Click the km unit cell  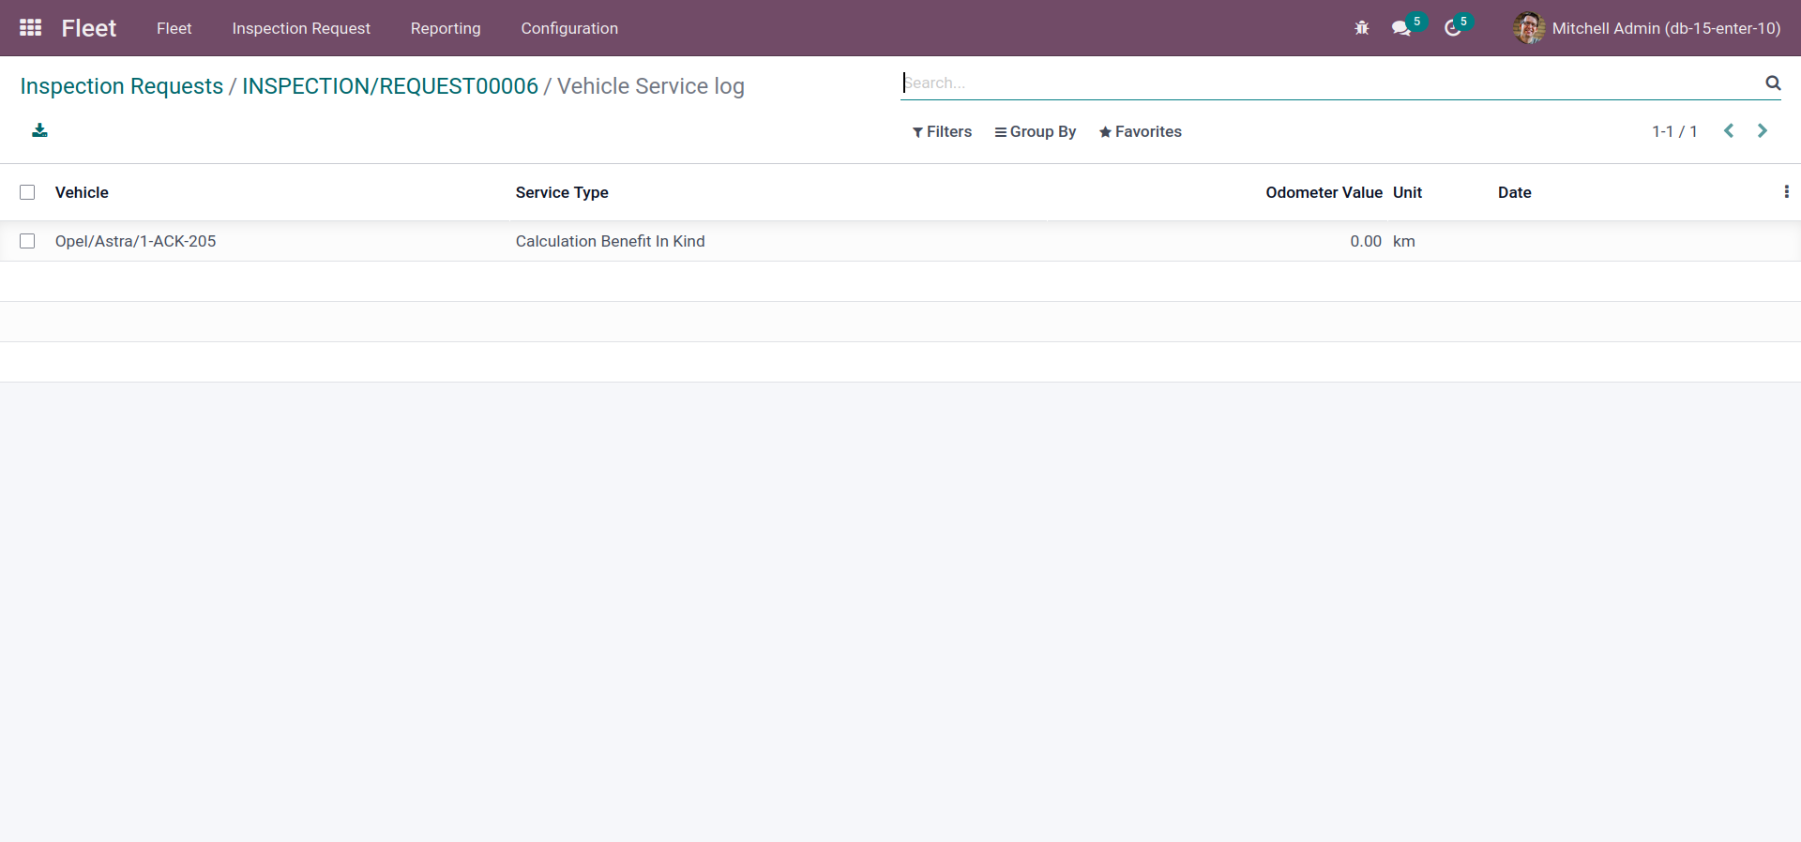(1404, 241)
